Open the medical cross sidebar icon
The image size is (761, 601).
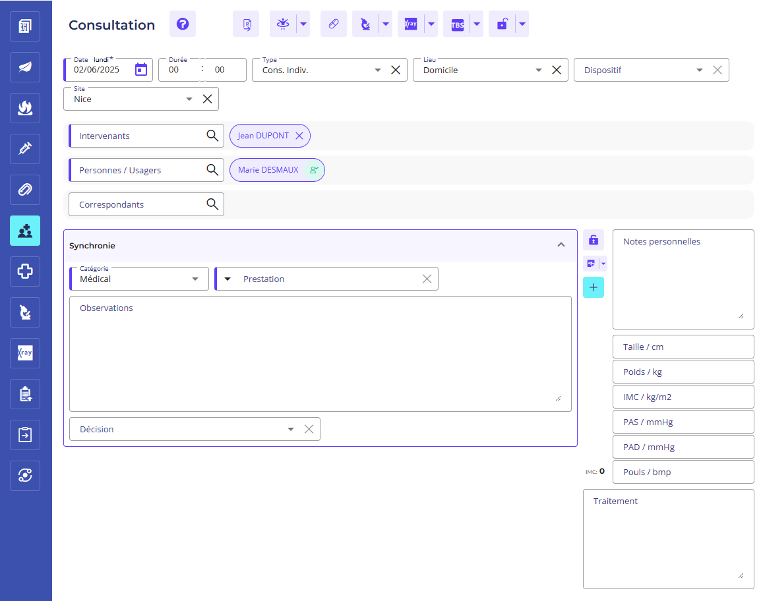point(25,271)
